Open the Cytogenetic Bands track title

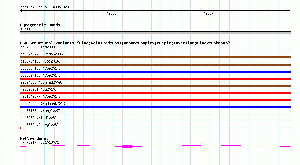(40, 25)
